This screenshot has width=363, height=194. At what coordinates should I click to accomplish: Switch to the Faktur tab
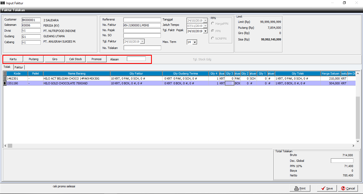(19, 67)
